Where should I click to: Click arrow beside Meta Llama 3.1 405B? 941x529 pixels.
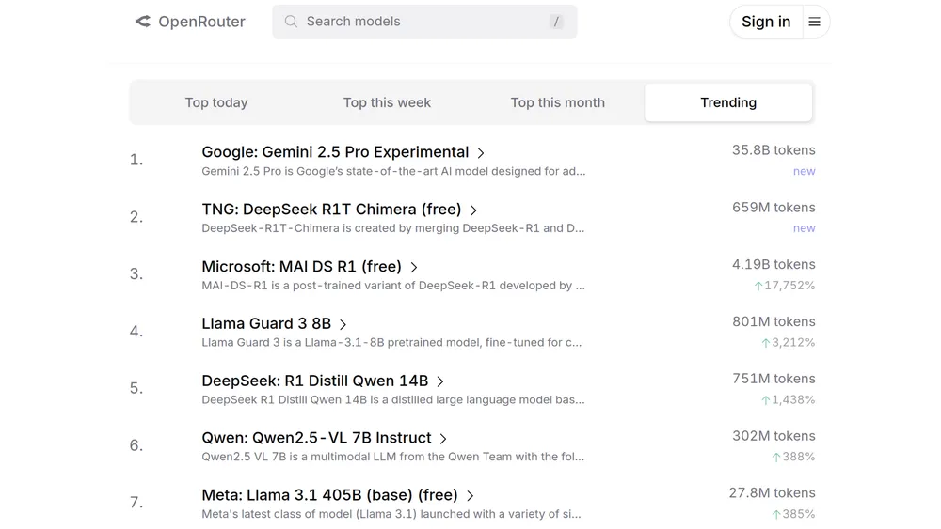click(x=470, y=496)
